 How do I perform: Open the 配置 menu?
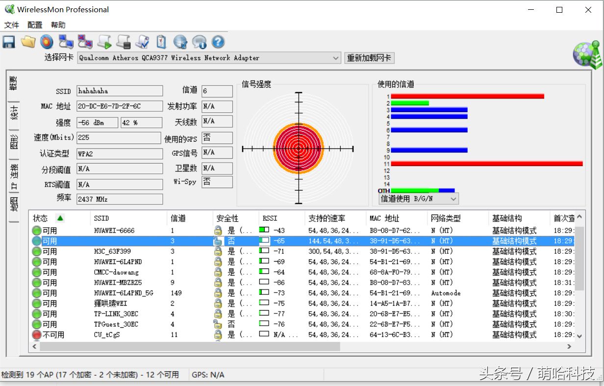click(35, 25)
